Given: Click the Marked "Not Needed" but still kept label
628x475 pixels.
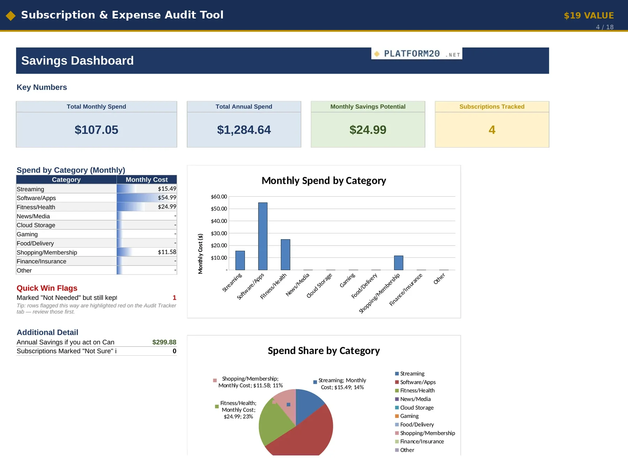Looking at the screenshot, I should point(67,297).
